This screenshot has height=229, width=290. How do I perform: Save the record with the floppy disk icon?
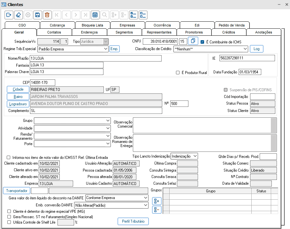coord(37,15)
